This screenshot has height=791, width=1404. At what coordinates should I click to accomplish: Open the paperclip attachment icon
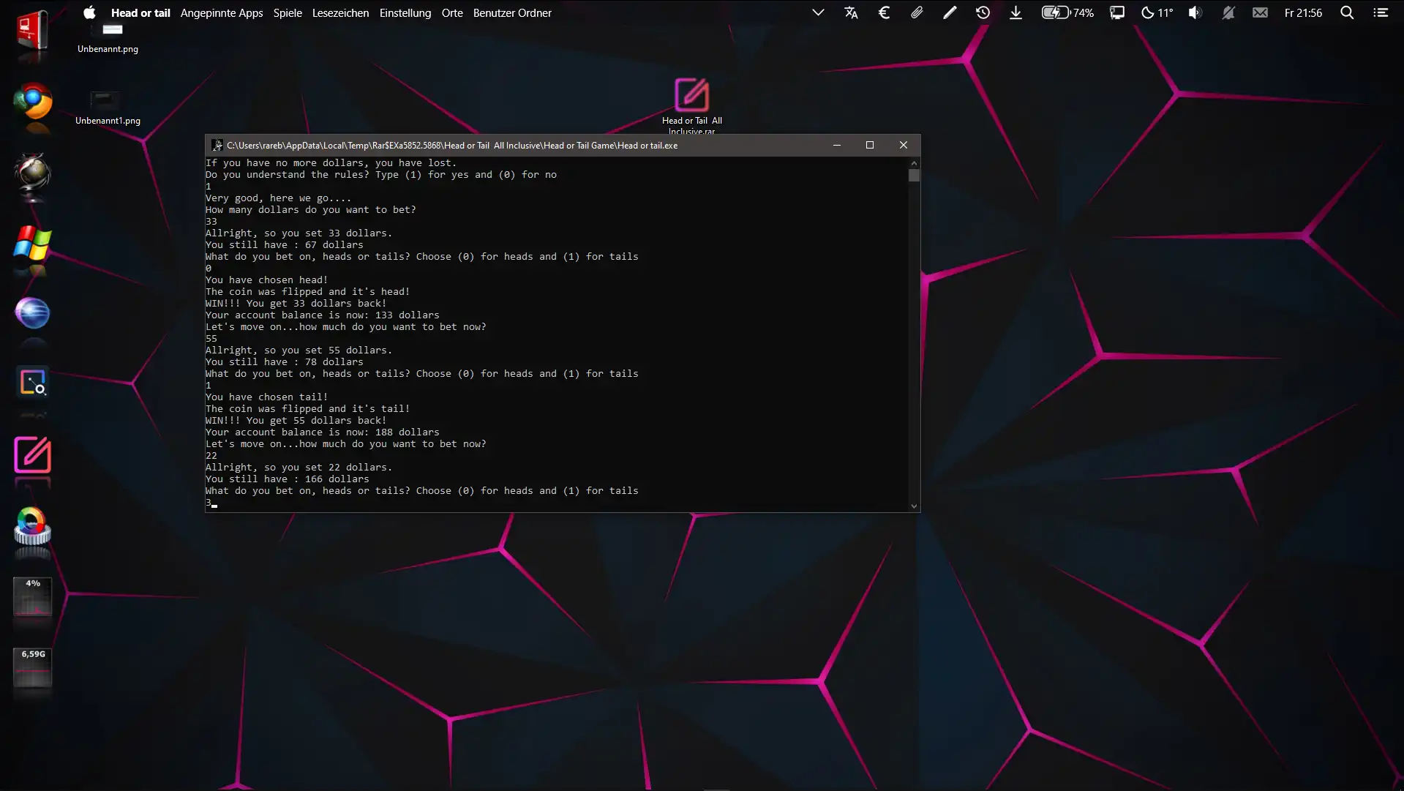click(917, 12)
